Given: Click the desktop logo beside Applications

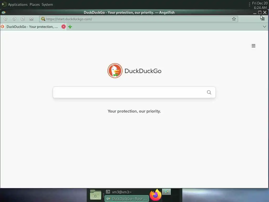Looking at the screenshot, I should point(4,4).
